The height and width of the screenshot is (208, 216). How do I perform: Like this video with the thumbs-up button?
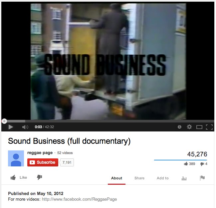pyautogui.click(x=19, y=177)
